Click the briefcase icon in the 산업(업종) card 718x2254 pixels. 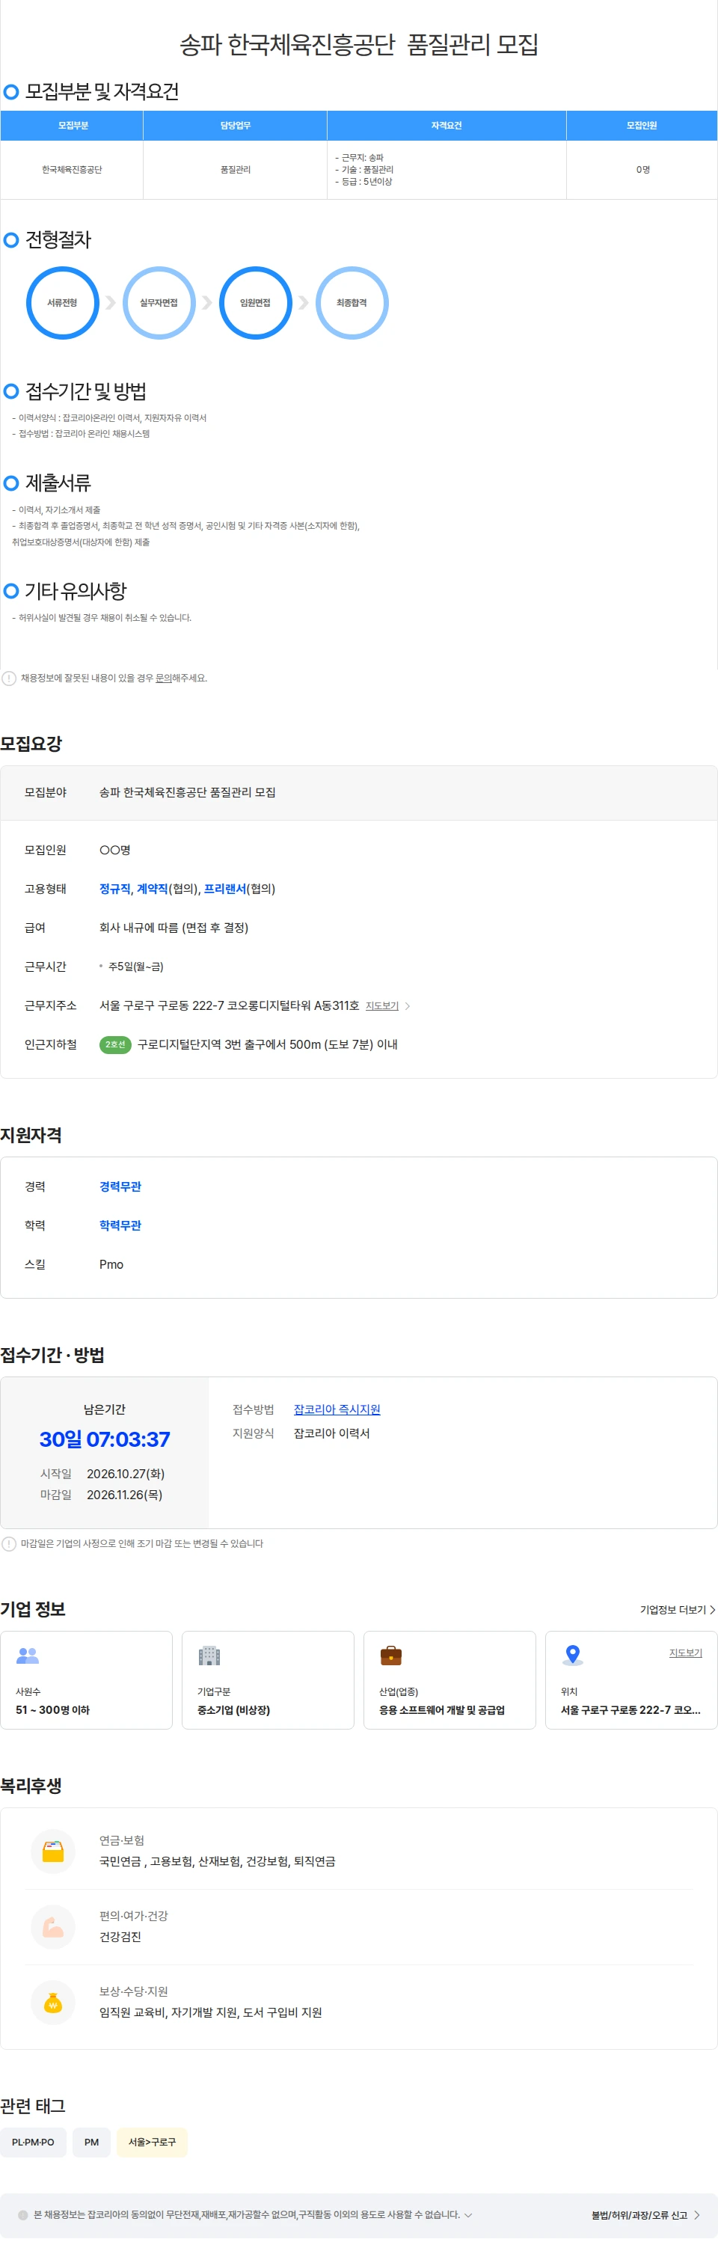(x=391, y=1656)
